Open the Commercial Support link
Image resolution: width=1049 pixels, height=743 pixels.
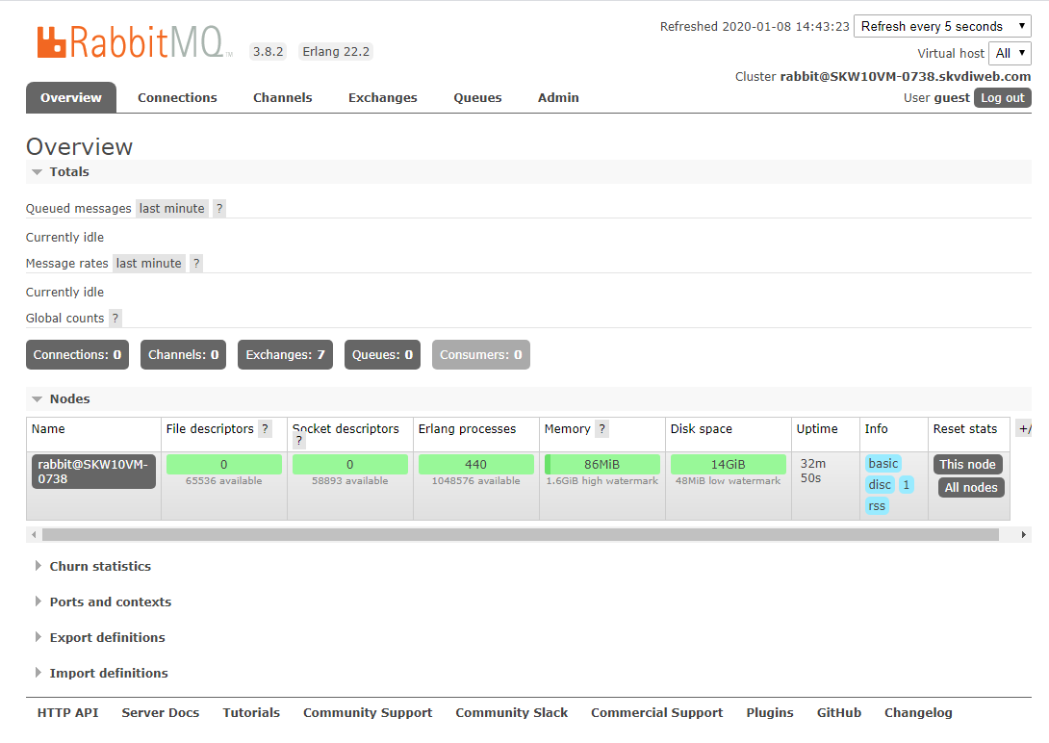657,712
